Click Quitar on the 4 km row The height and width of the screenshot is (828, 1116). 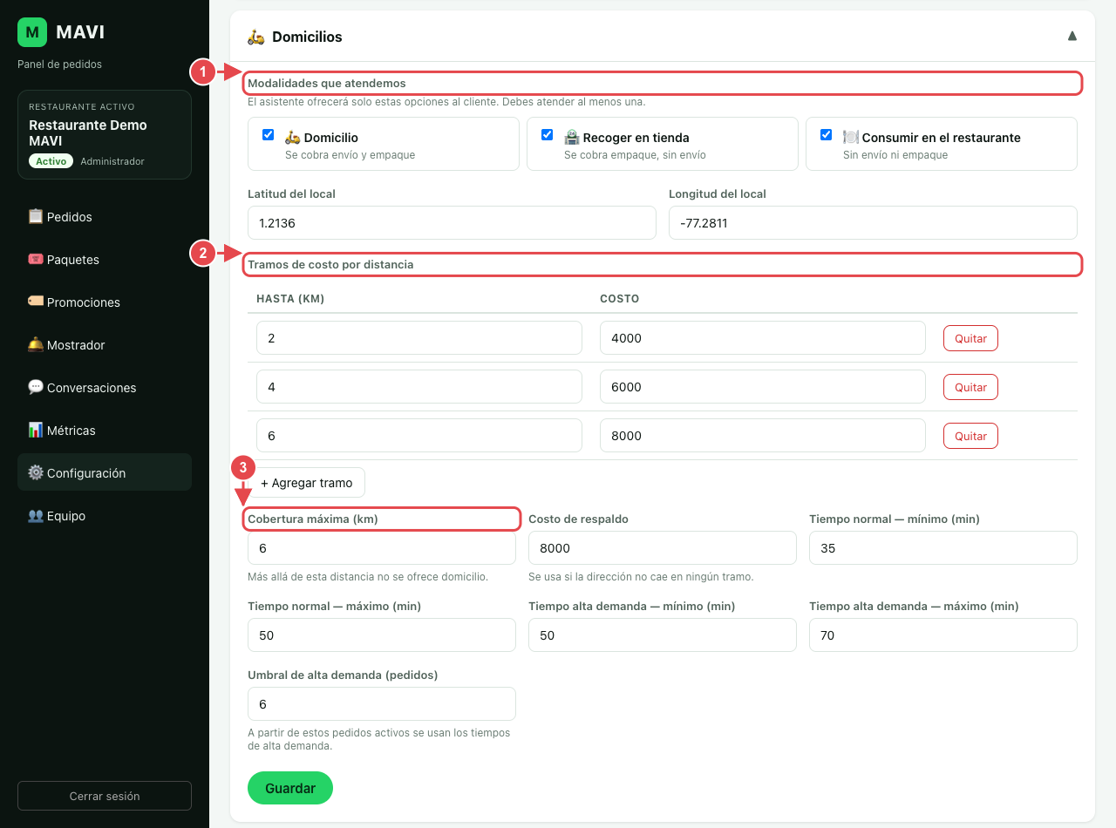[x=970, y=387]
